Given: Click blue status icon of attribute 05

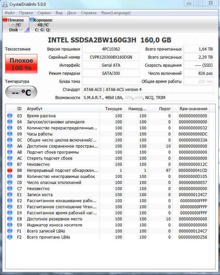Looking at the screenshot, I should 10,128.
